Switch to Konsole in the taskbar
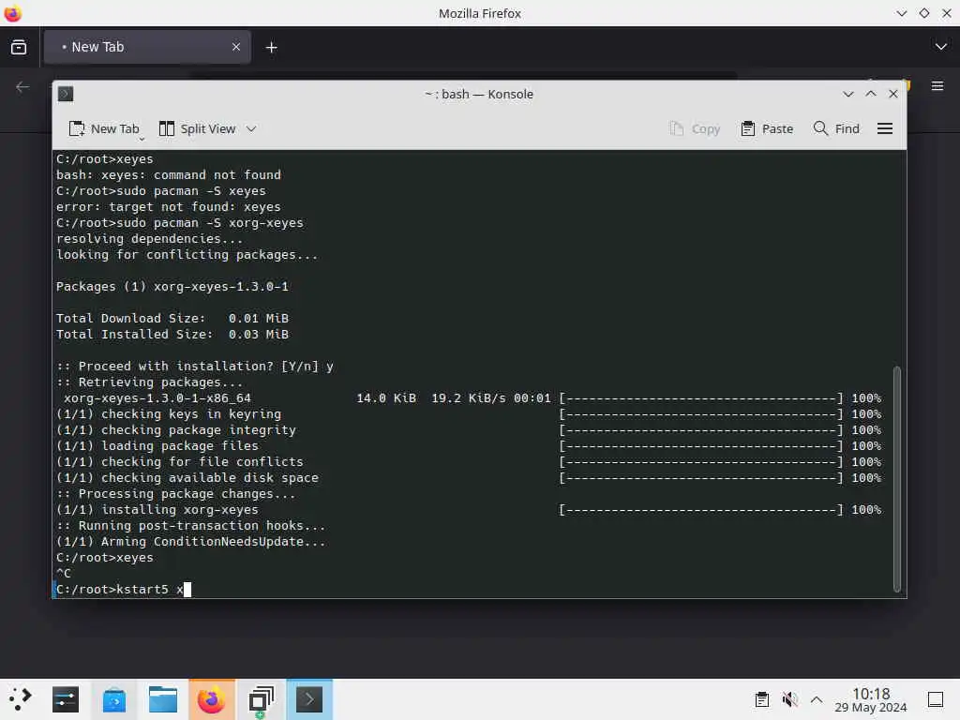The image size is (960, 720). tap(309, 699)
